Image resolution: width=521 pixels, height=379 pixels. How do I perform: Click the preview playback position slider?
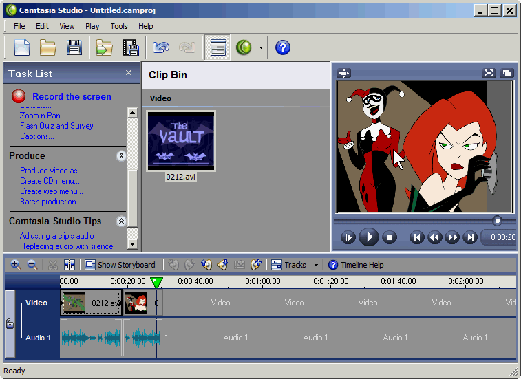click(497, 221)
